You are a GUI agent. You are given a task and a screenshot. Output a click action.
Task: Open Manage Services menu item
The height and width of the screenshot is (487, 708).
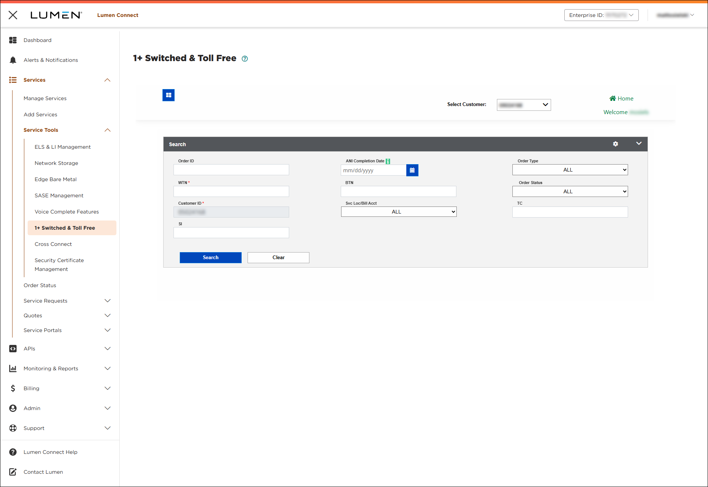coord(45,98)
